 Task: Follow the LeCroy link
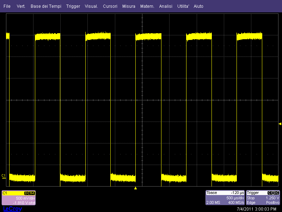13,209
